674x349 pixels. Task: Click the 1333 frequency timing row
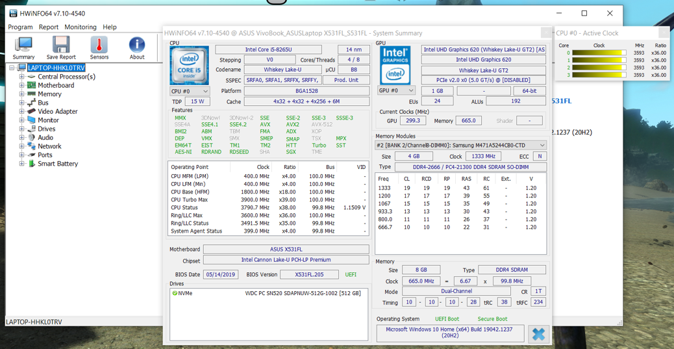(460, 188)
